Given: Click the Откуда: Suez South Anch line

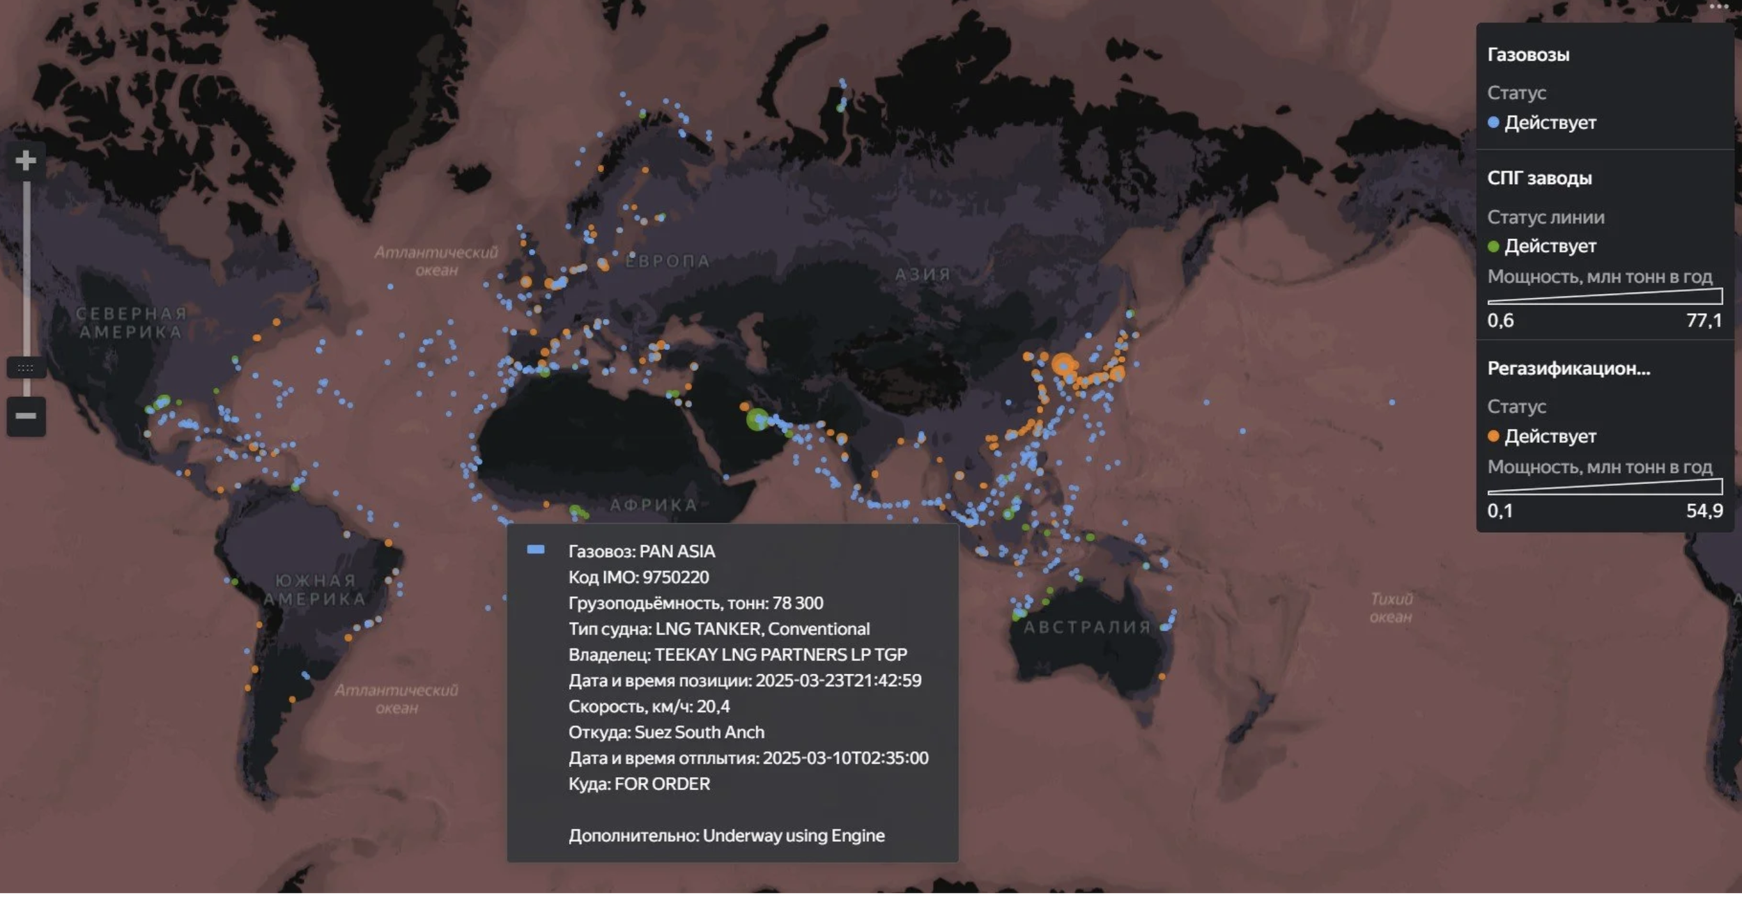Looking at the screenshot, I should (x=666, y=733).
